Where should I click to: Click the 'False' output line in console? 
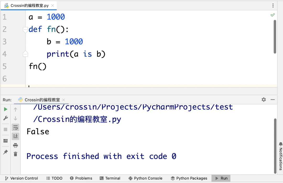tap(38, 132)
